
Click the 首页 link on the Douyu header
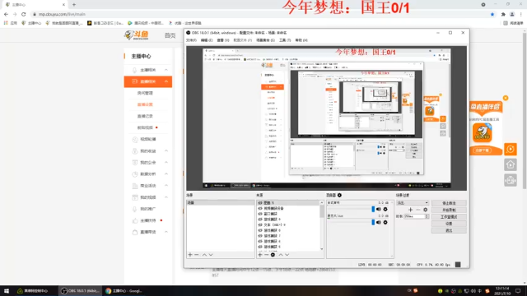pyautogui.click(x=170, y=35)
